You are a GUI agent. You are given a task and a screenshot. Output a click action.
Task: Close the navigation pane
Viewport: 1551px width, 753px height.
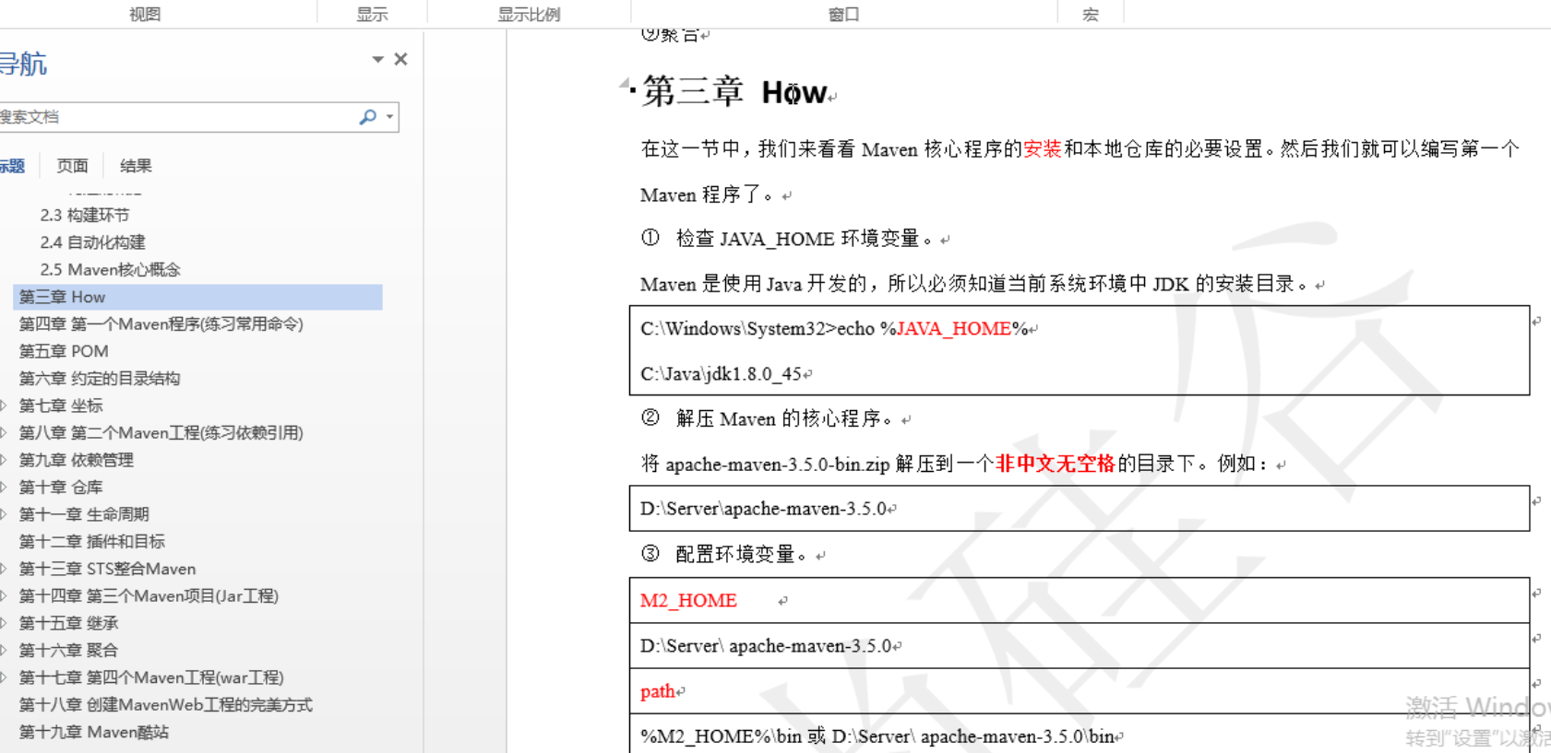pyautogui.click(x=400, y=59)
